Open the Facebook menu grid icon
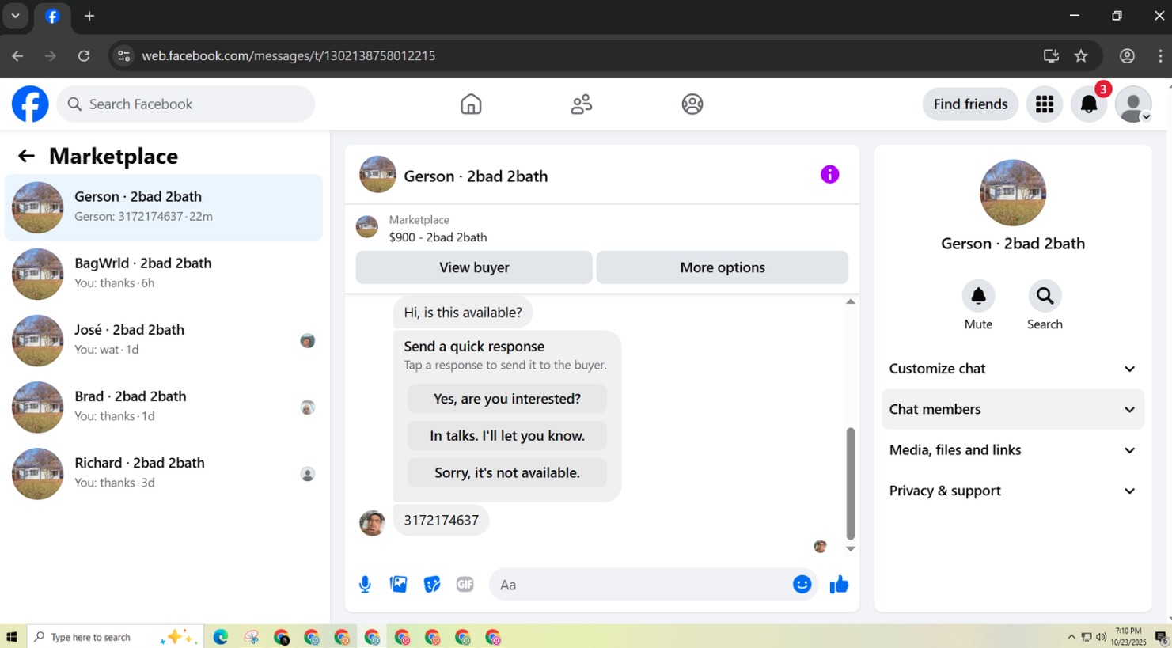 tap(1045, 104)
